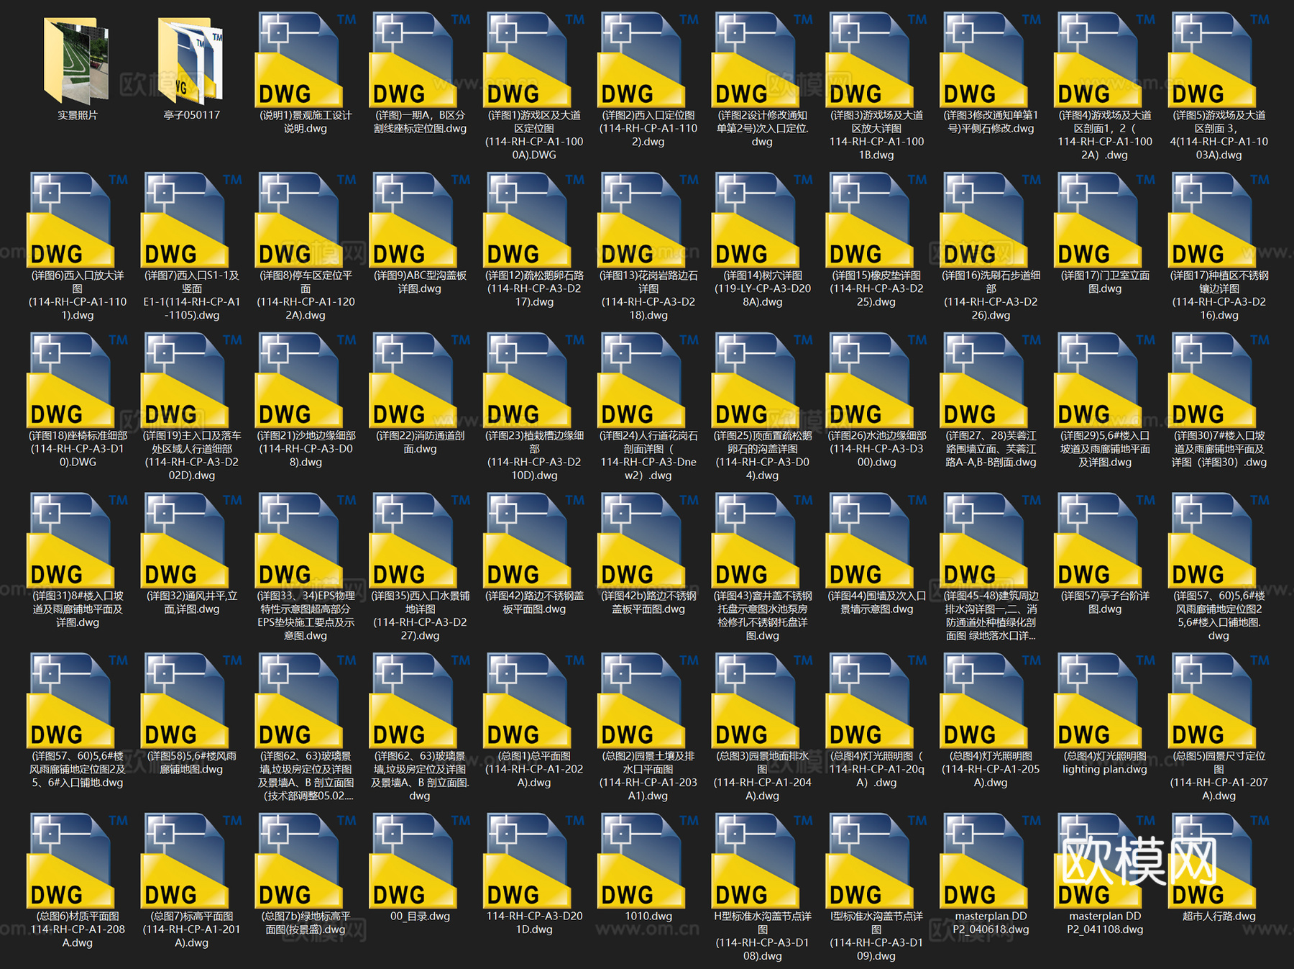Select (详图9)ABC型沟盖板详图.dwg icon
This screenshot has height=969, width=1294.
(x=413, y=219)
